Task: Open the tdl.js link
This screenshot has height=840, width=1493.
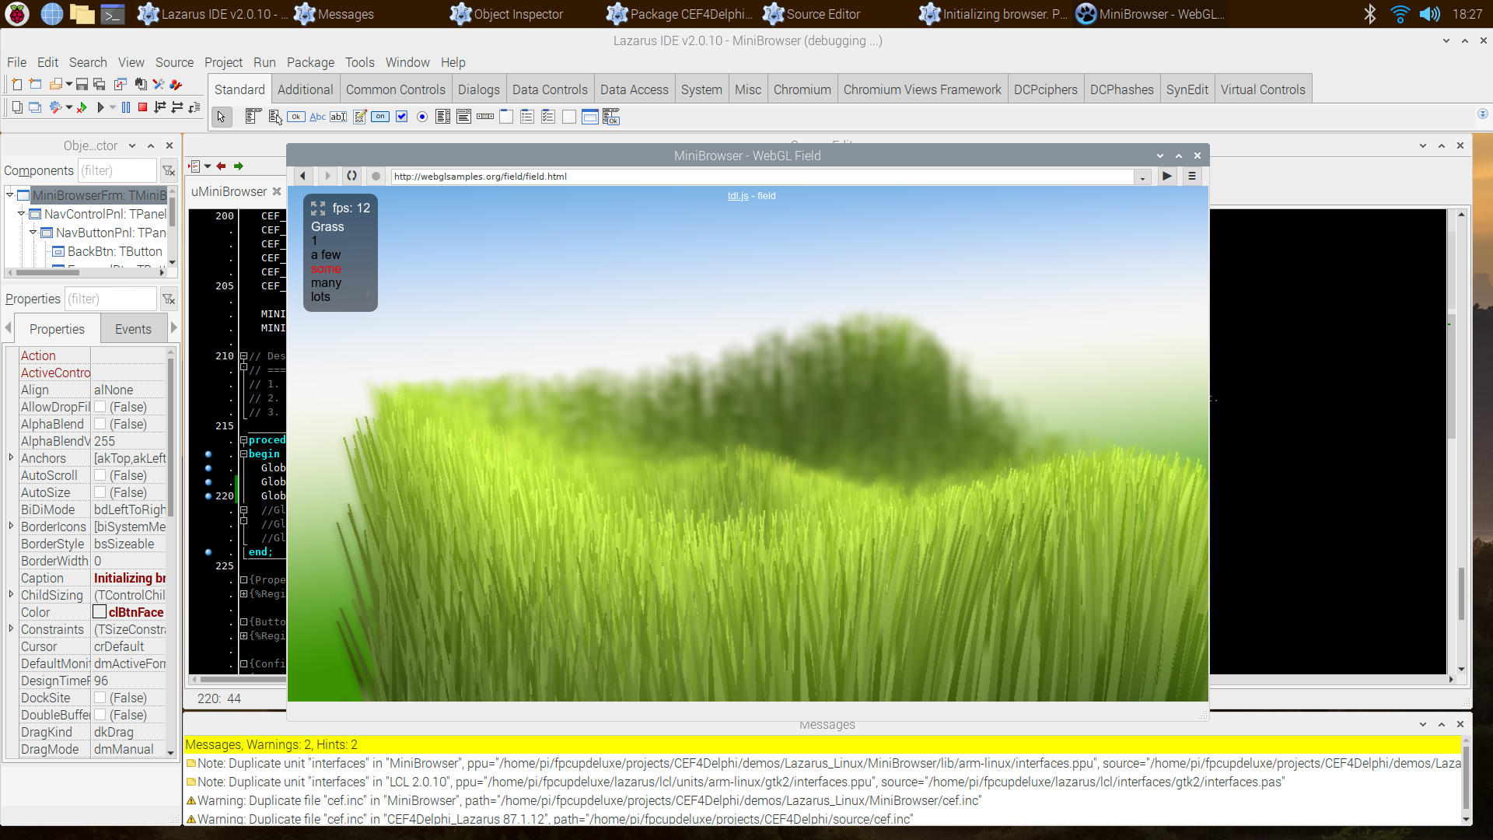Action: [x=738, y=196]
